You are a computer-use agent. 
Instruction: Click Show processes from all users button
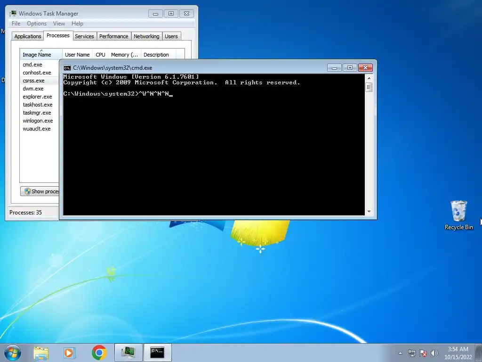click(x=40, y=191)
